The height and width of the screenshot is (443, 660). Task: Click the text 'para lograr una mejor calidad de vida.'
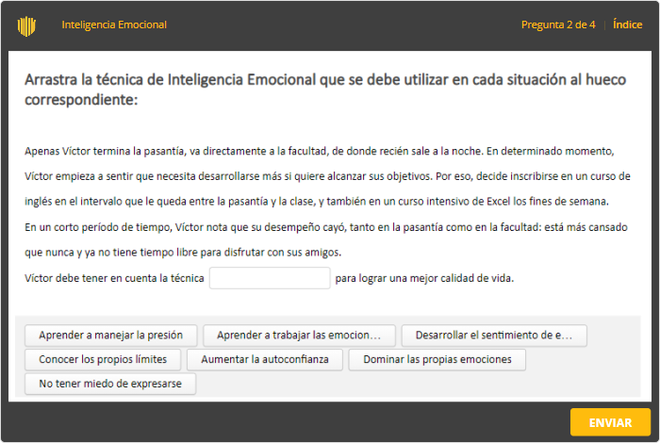[424, 278]
